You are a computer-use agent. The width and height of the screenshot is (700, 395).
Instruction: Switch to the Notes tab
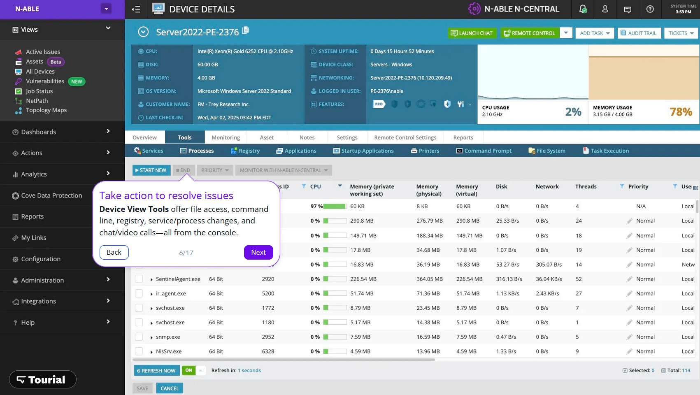coord(307,137)
